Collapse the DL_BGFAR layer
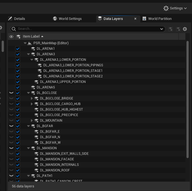 coord(28,126)
